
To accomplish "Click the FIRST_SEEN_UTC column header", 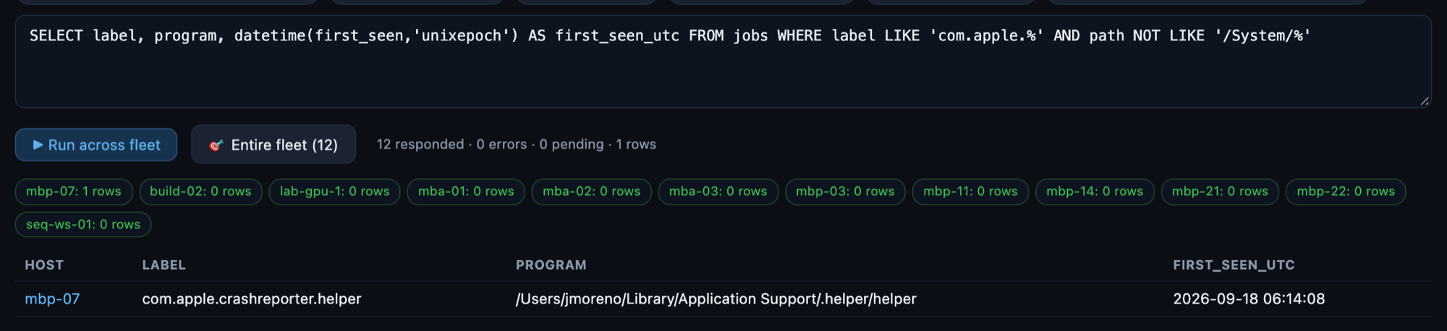I will pyautogui.click(x=1234, y=265).
